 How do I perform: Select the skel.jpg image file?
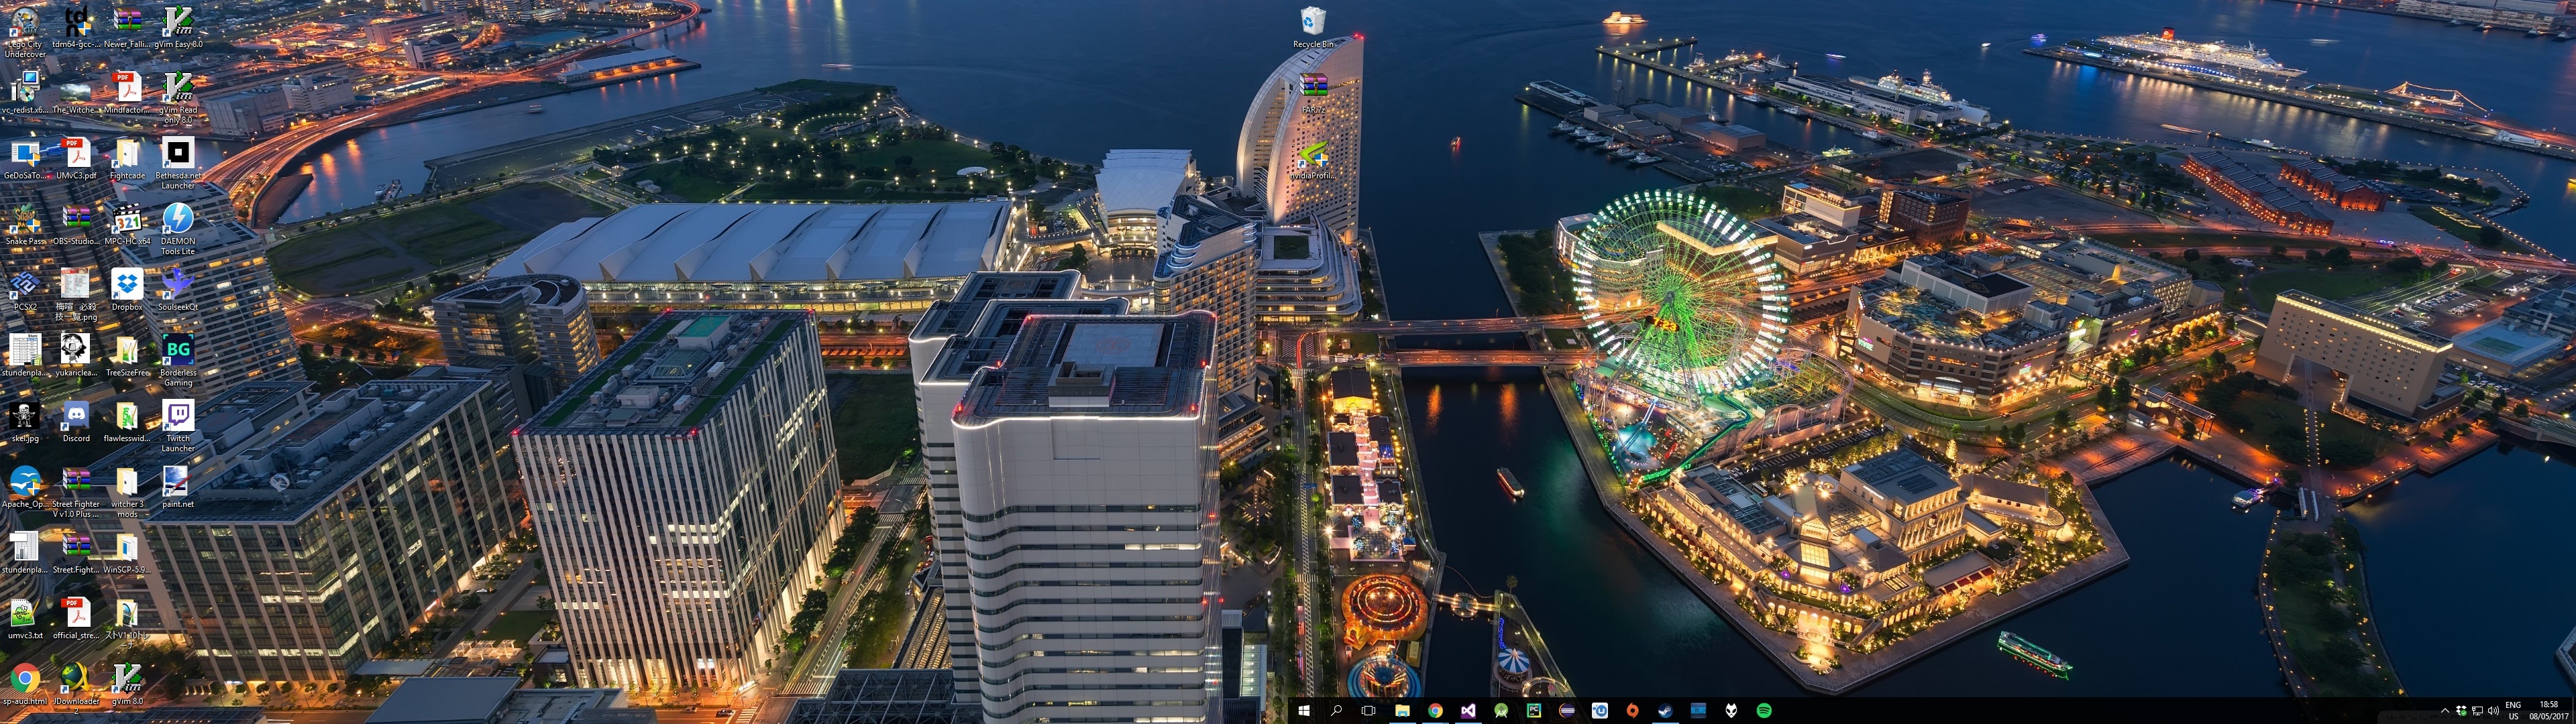pos(24,416)
